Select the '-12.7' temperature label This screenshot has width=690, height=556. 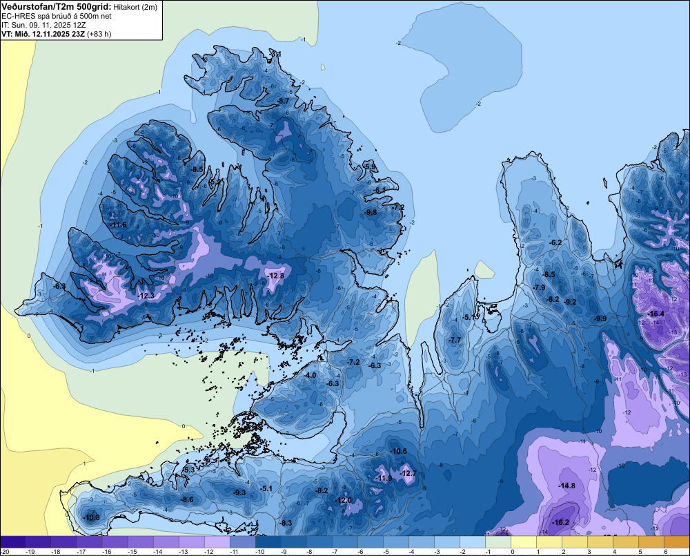pyautogui.click(x=408, y=473)
